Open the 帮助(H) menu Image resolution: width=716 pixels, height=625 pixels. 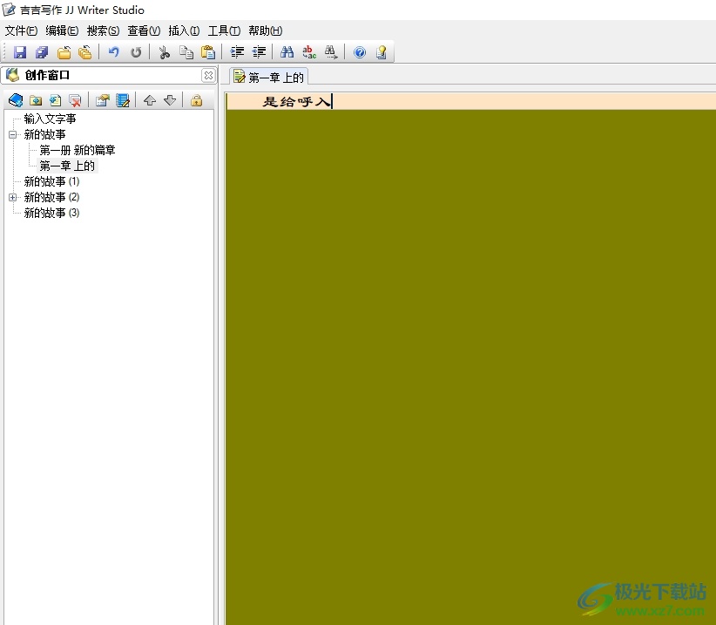click(x=265, y=31)
